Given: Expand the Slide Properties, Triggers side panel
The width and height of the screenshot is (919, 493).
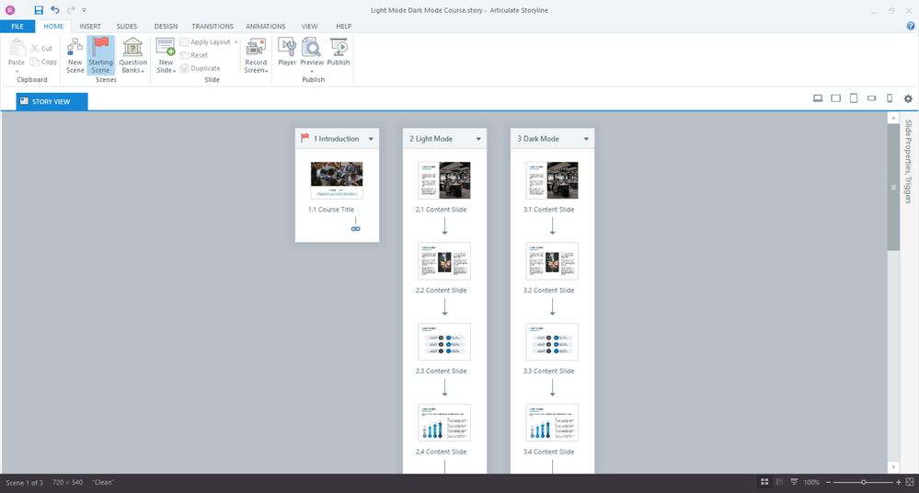Looking at the screenshot, I should [909, 161].
